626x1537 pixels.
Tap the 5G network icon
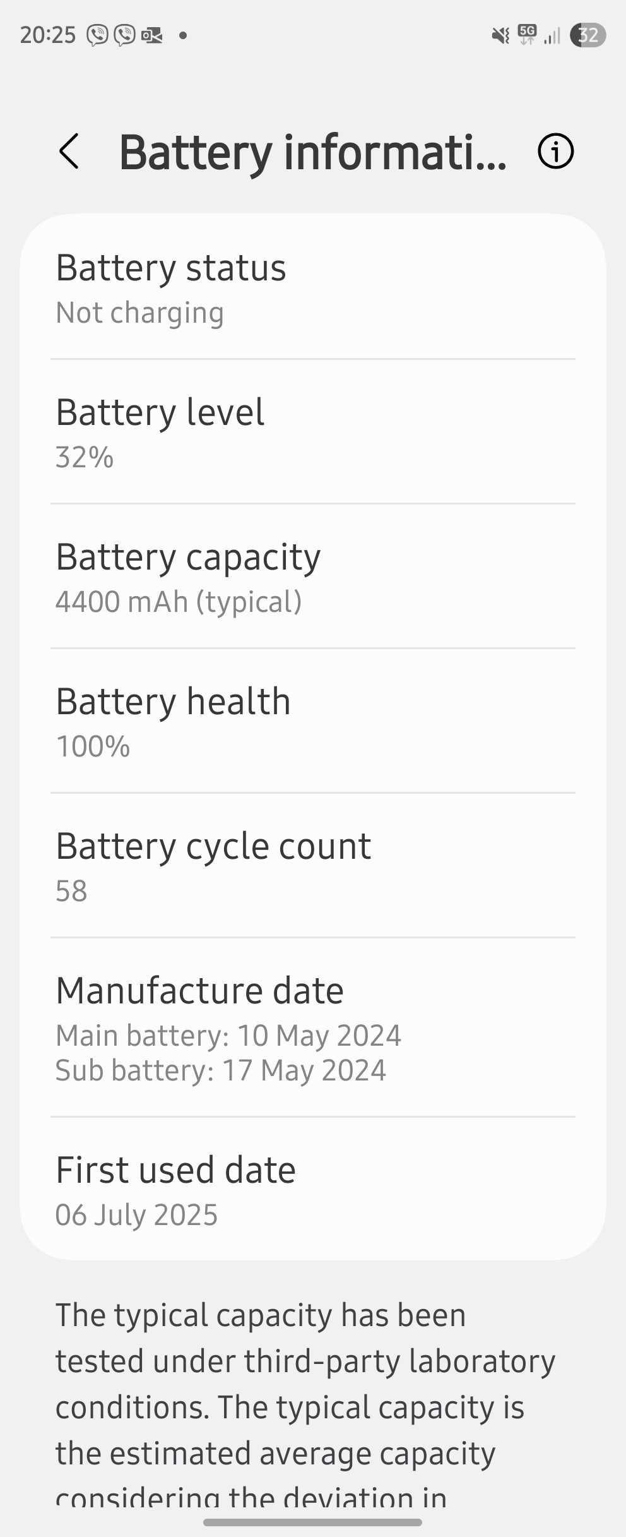click(x=527, y=35)
